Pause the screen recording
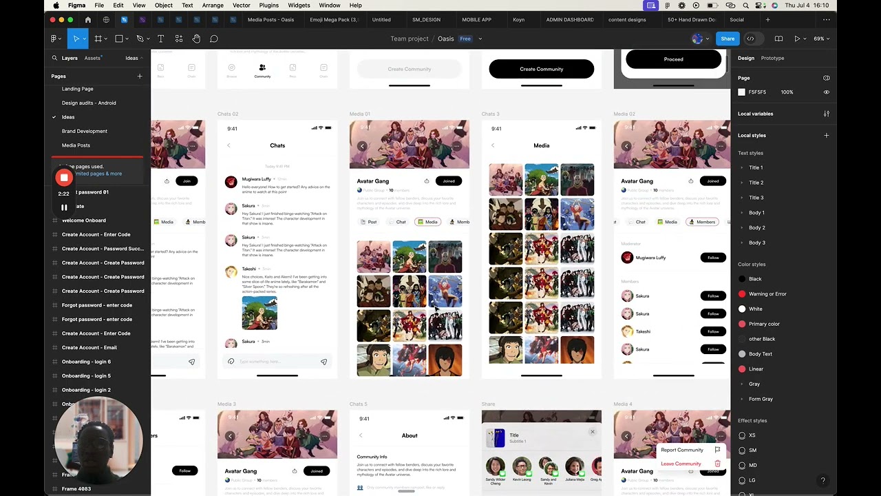The height and width of the screenshot is (496, 881). (64, 207)
